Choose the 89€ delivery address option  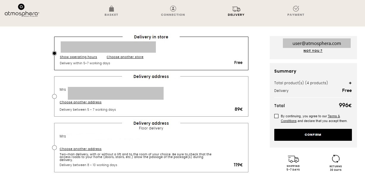[54, 96]
